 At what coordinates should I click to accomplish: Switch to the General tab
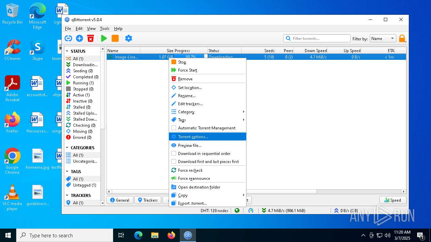120,200
